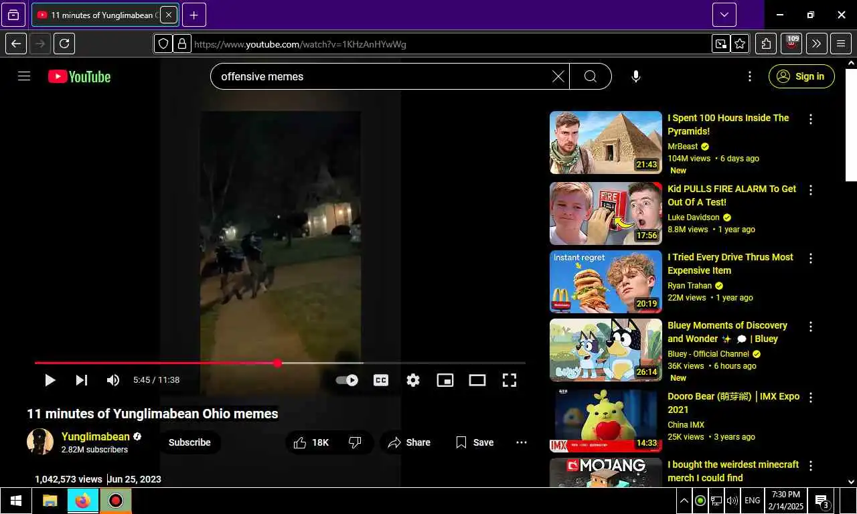Viewport: 857px width, 514px height.
Task: Bookmark this page with star icon
Action: pyautogui.click(x=740, y=44)
